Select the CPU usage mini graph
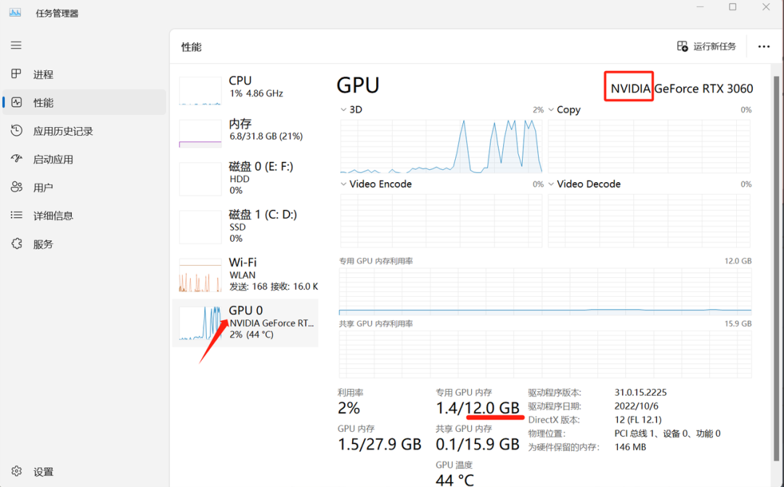The height and width of the screenshot is (487, 784). point(200,91)
